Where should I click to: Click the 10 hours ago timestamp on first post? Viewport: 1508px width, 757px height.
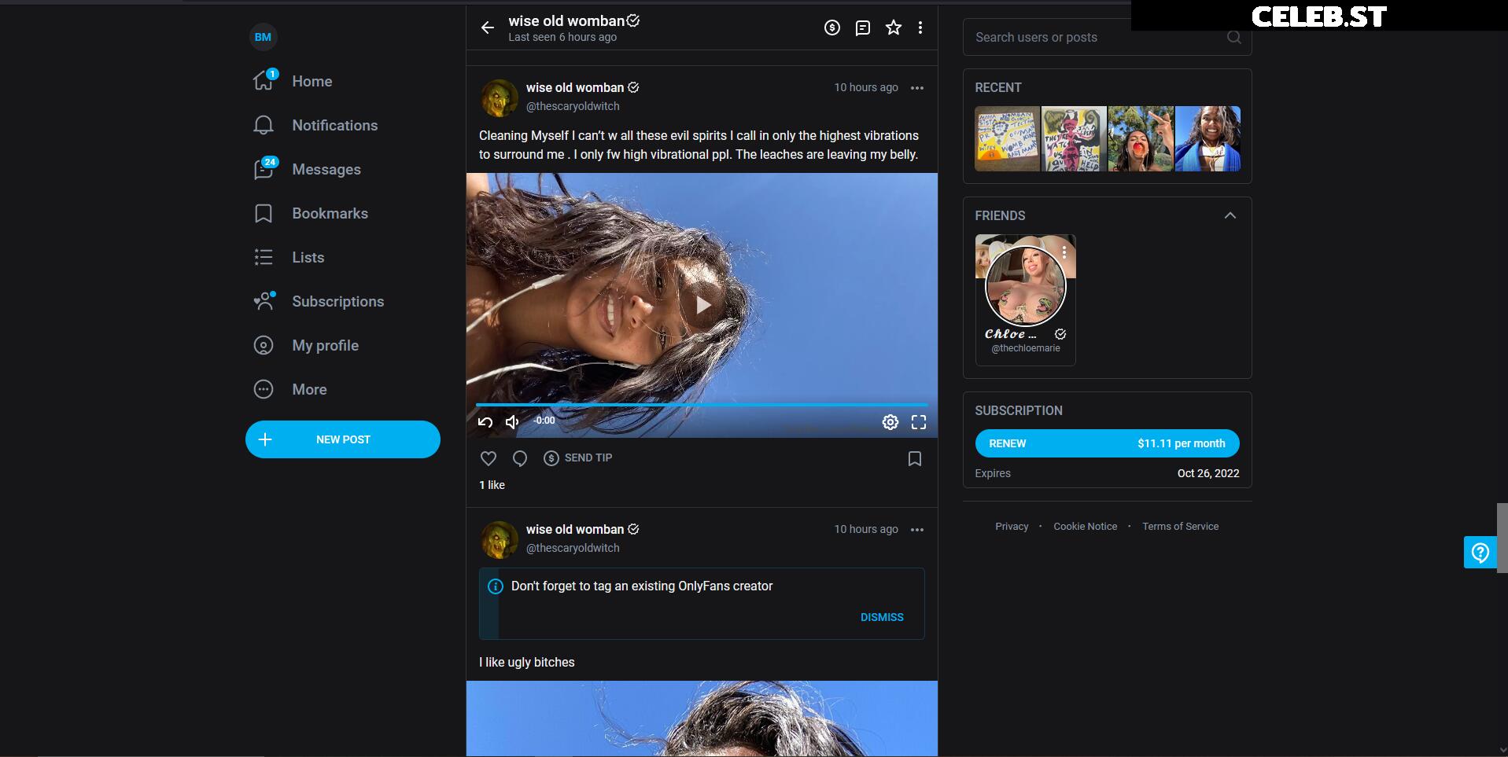point(866,87)
